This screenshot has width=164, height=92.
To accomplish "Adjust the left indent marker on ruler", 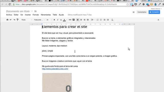I will coord(42,24).
